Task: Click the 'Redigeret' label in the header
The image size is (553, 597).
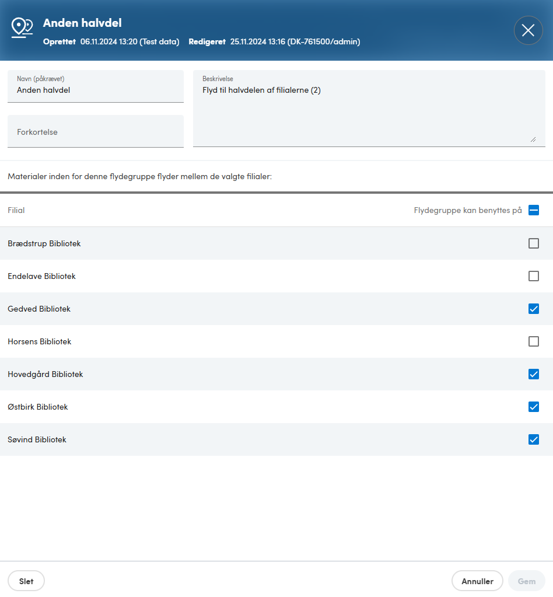Action: point(207,41)
